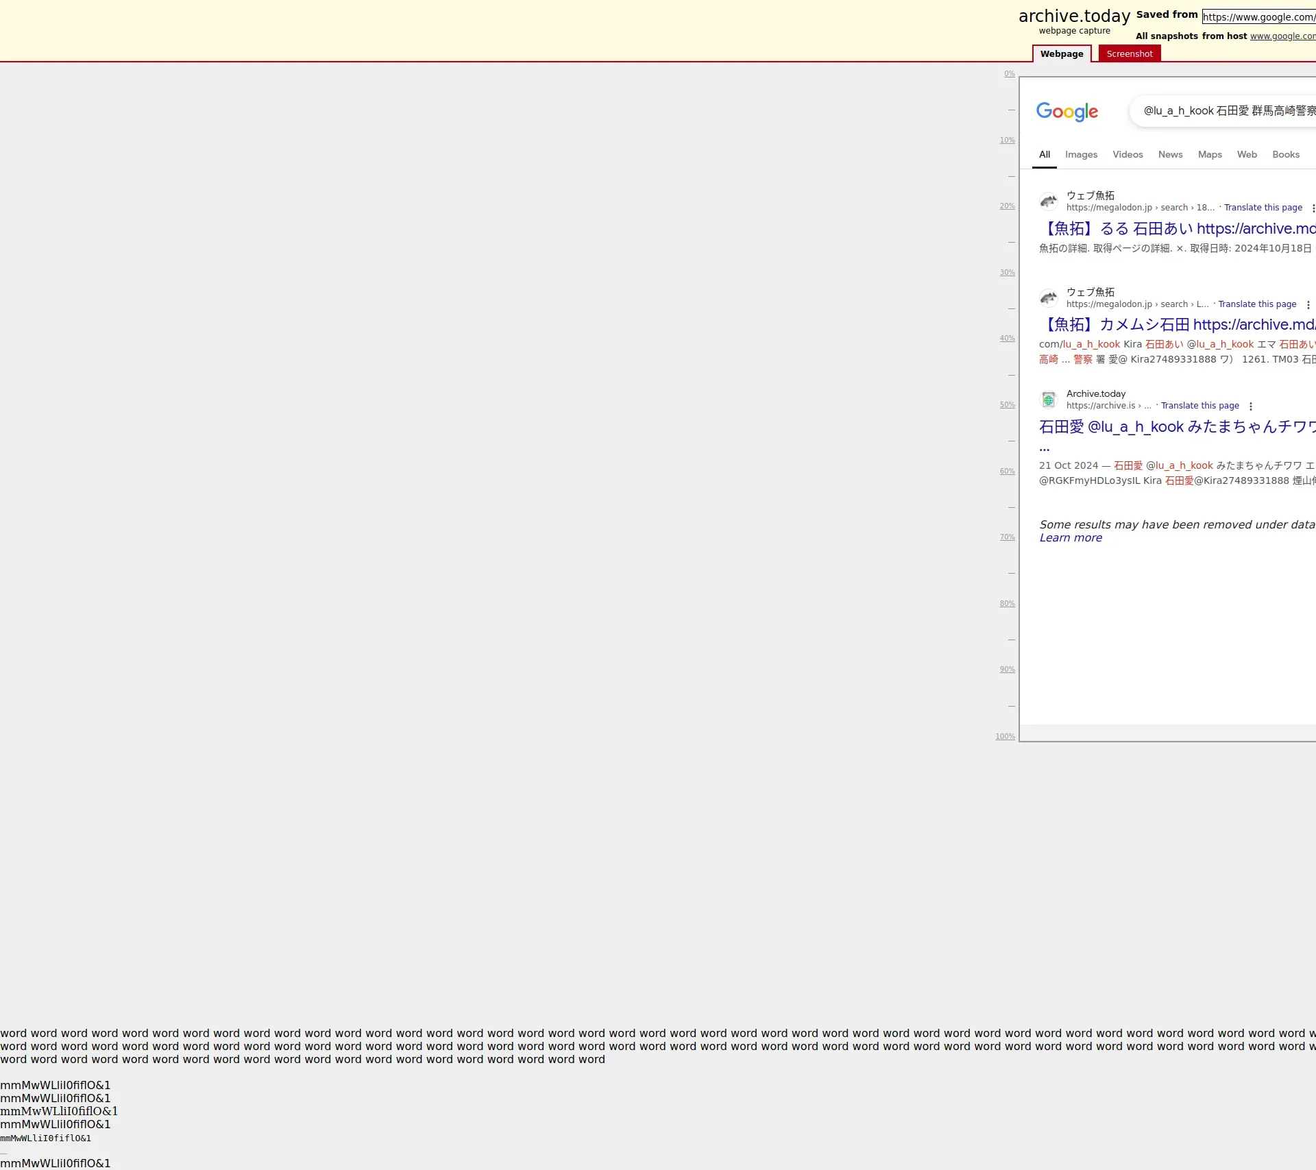
Task: Open the Images search tab
Action: 1081,155
